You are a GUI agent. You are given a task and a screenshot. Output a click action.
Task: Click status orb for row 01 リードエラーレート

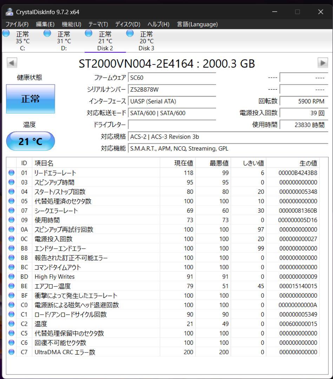[11, 173]
